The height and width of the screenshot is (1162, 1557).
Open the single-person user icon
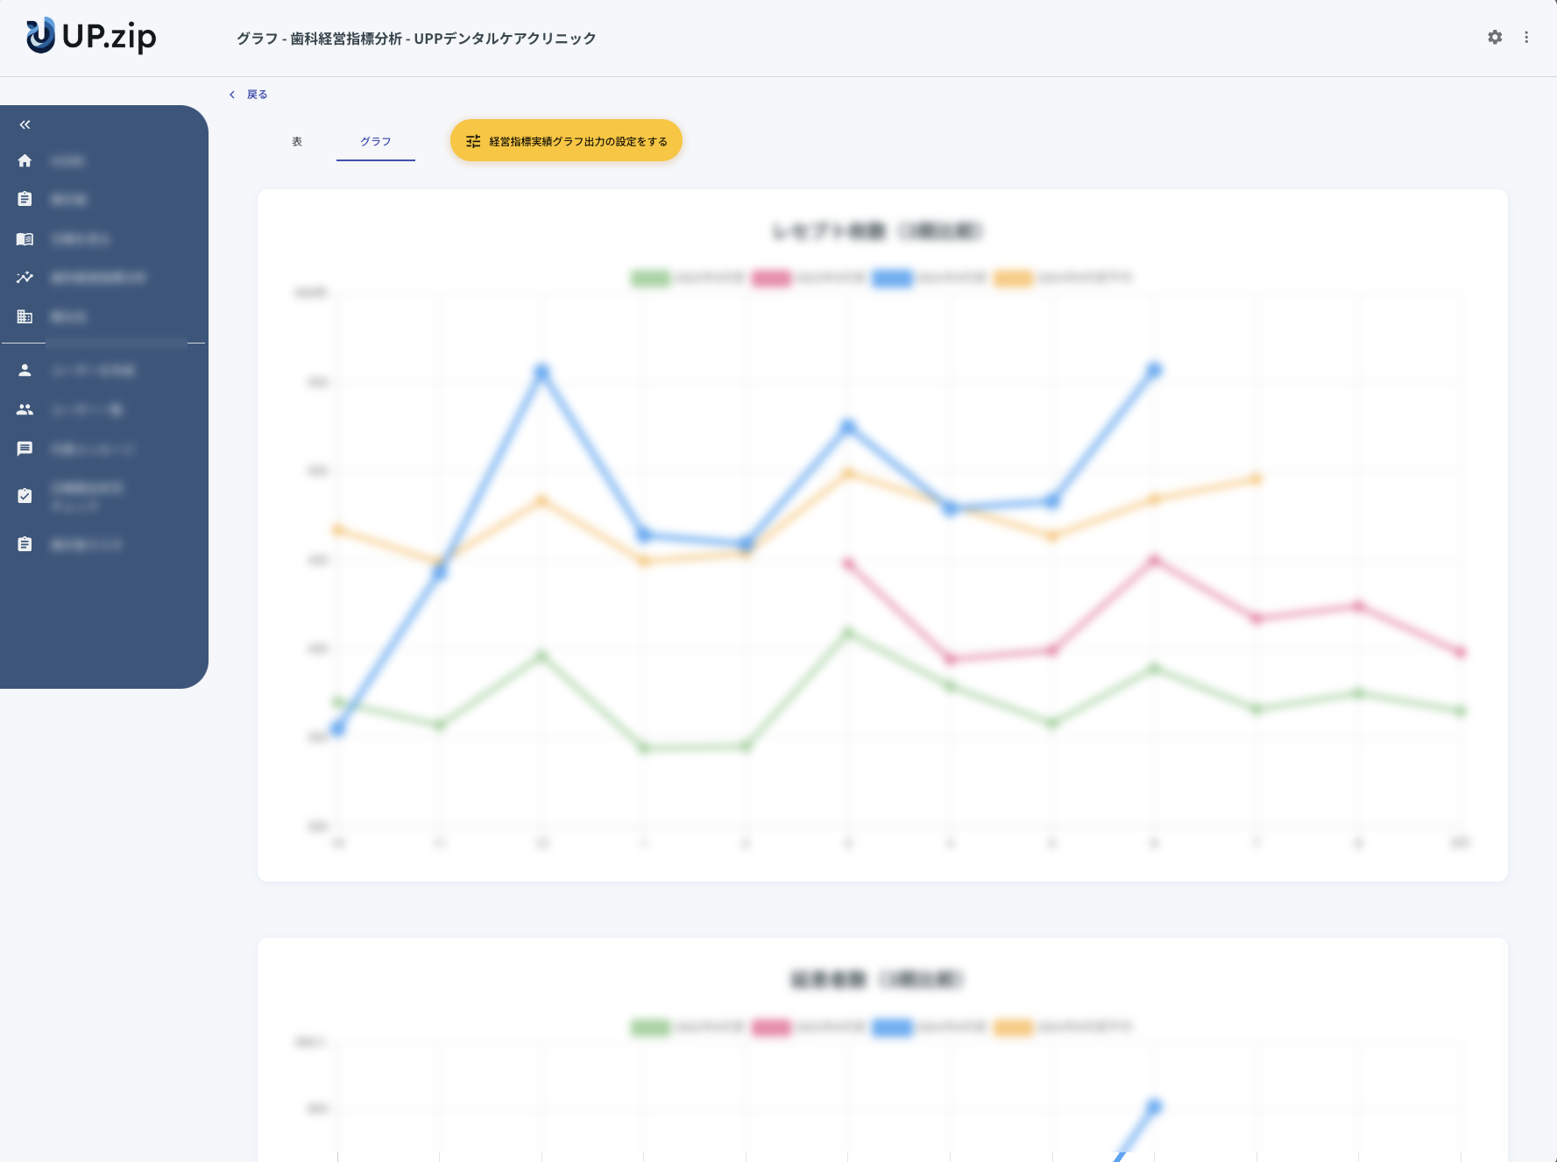(25, 371)
